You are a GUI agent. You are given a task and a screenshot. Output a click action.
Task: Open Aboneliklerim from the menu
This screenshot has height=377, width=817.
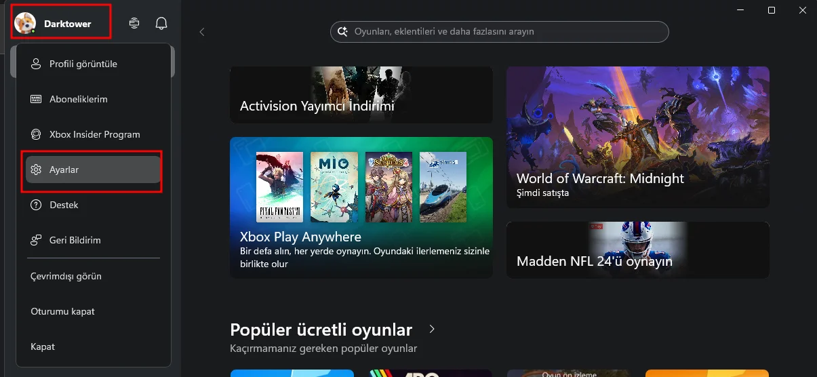(93, 99)
